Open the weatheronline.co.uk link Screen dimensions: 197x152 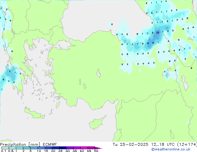[x=171, y=149]
